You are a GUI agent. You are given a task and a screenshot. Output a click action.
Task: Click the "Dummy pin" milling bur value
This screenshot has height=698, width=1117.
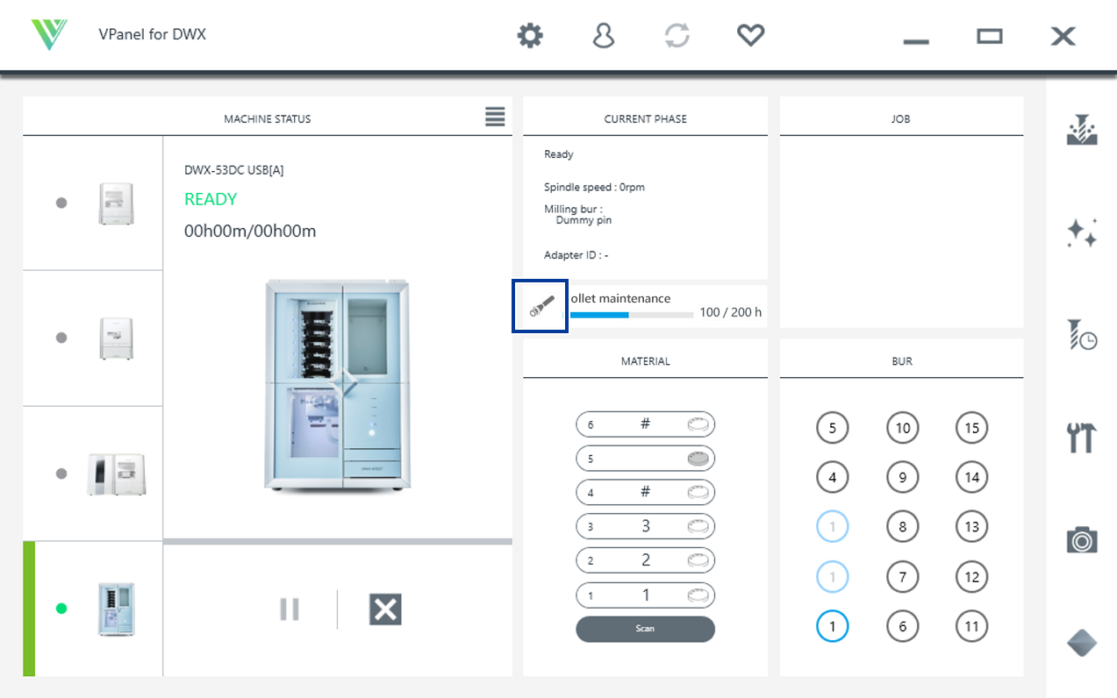[584, 220]
